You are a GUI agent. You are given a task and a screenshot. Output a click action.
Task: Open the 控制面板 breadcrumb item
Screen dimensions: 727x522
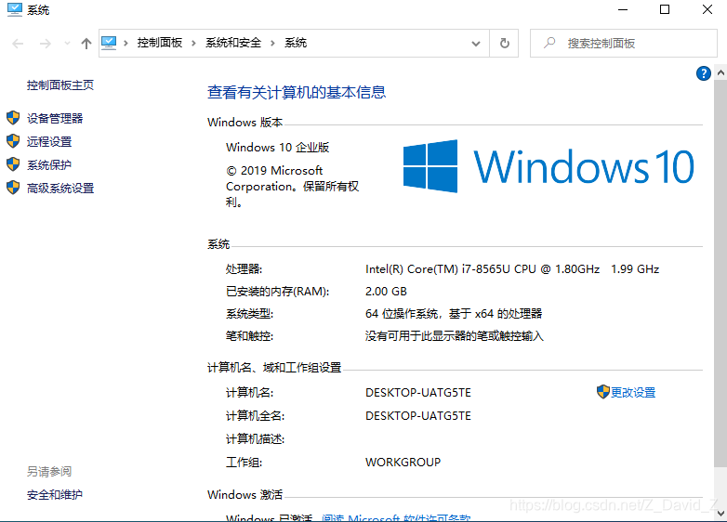click(x=160, y=43)
